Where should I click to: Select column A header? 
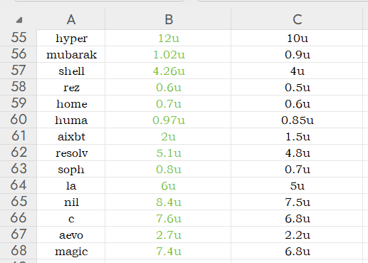click(x=71, y=19)
